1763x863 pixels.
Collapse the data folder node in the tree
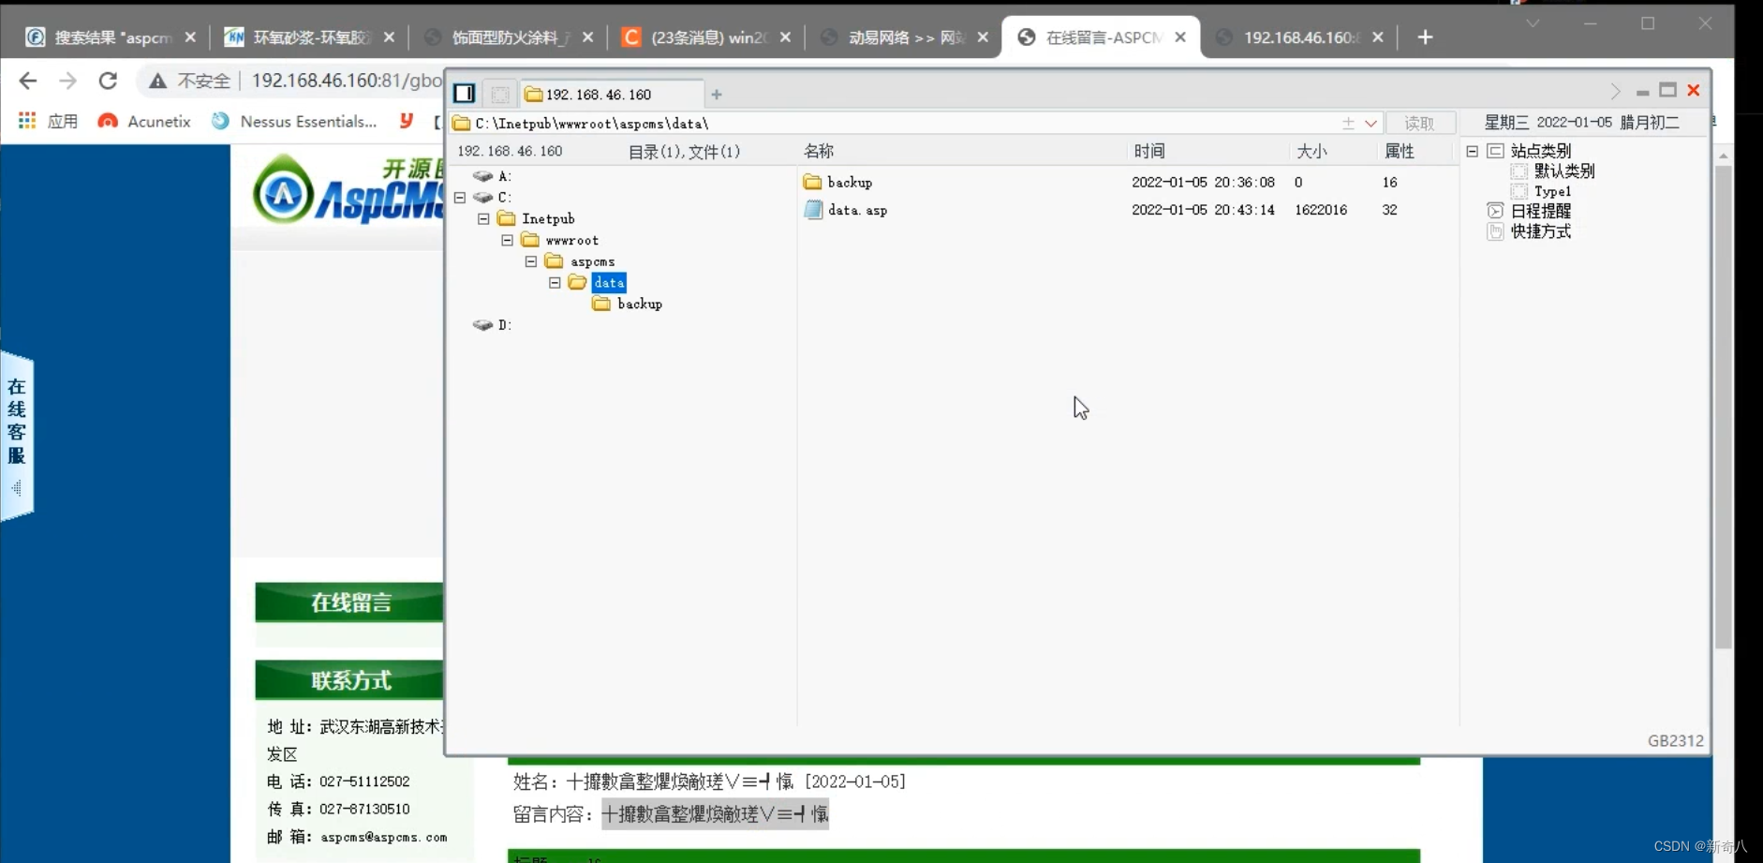[555, 282]
